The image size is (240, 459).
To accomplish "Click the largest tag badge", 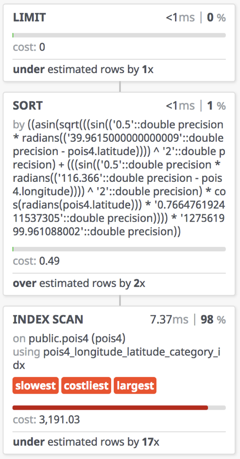I will coord(135,385).
